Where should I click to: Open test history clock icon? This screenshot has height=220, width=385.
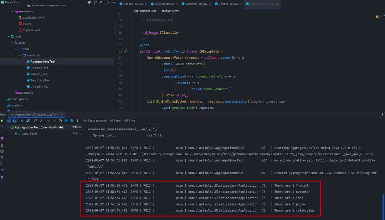click(x=60, y=120)
